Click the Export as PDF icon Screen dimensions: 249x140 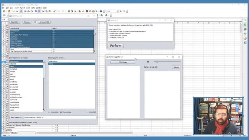click(25, 11)
